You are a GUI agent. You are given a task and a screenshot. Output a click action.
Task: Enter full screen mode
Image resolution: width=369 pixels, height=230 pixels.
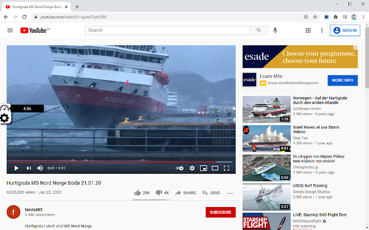point(227,168)
